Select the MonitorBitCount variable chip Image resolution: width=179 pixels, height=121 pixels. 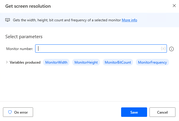coord(118,62)
